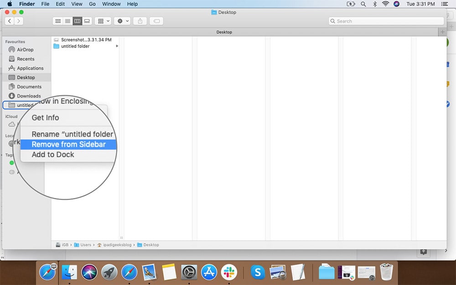Image resolution: width=456 pixels, height=285 pixels.
Task: Click Get Info in the context menu
Action: tap(45, 118)
